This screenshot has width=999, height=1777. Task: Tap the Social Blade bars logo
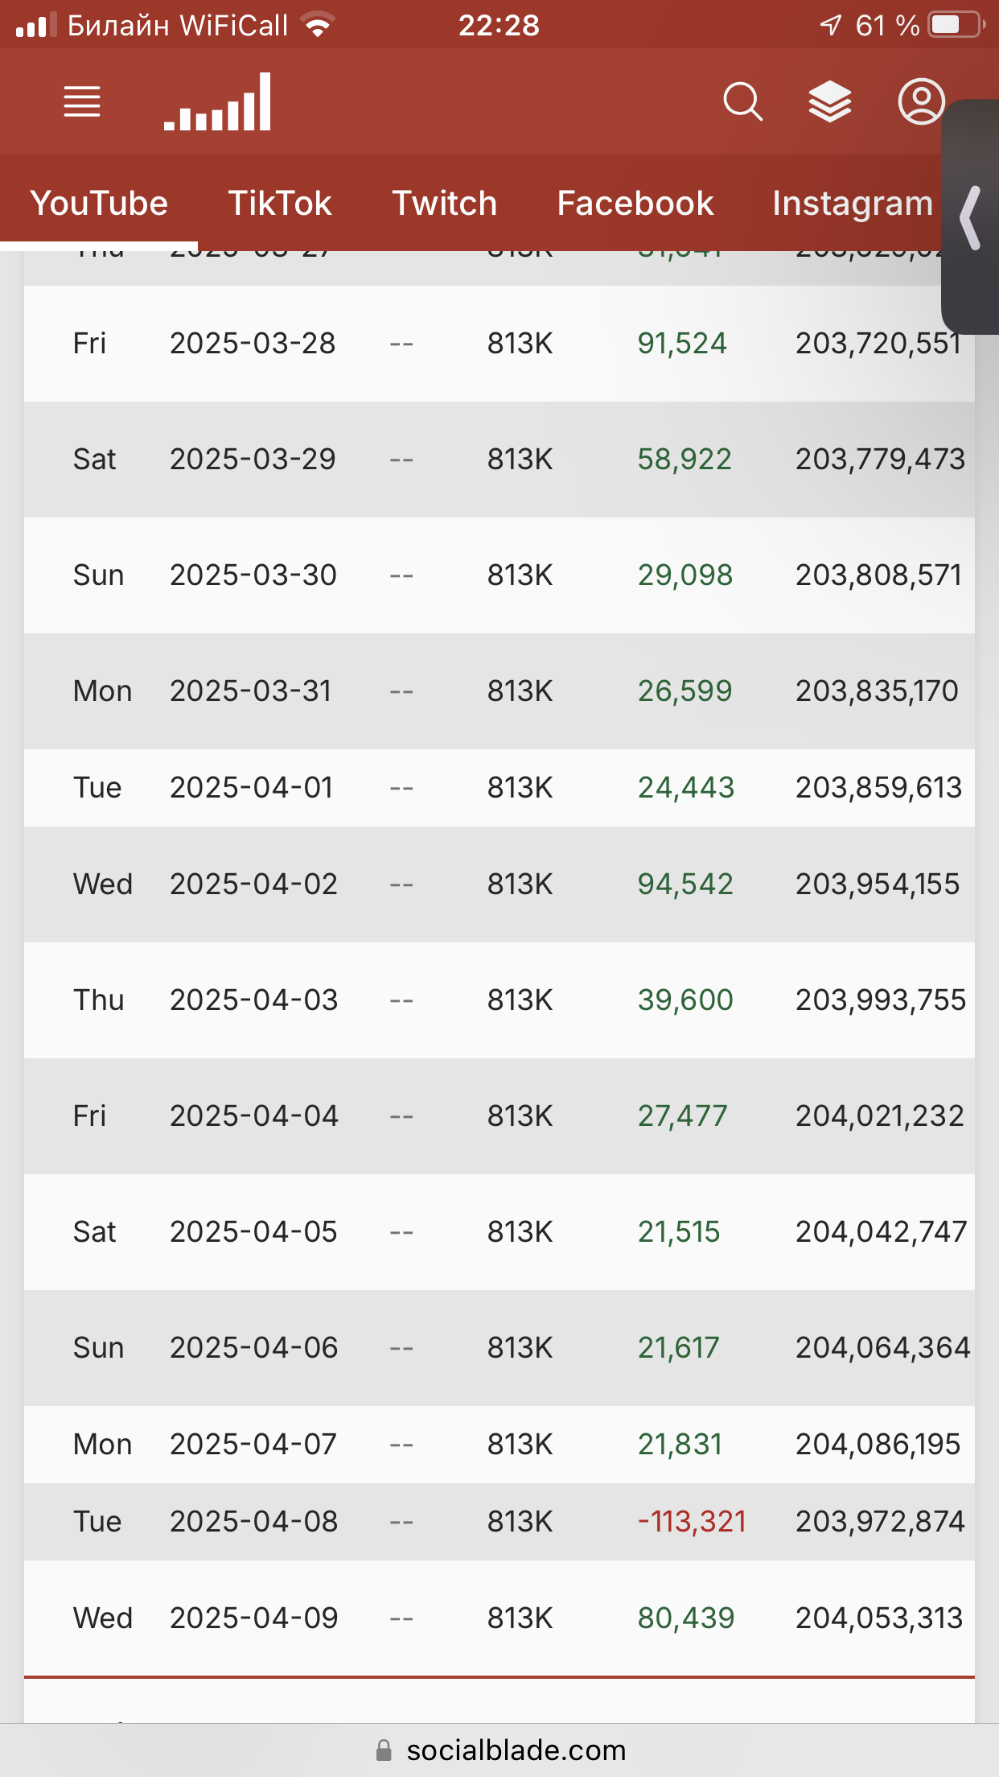(218, 102)
